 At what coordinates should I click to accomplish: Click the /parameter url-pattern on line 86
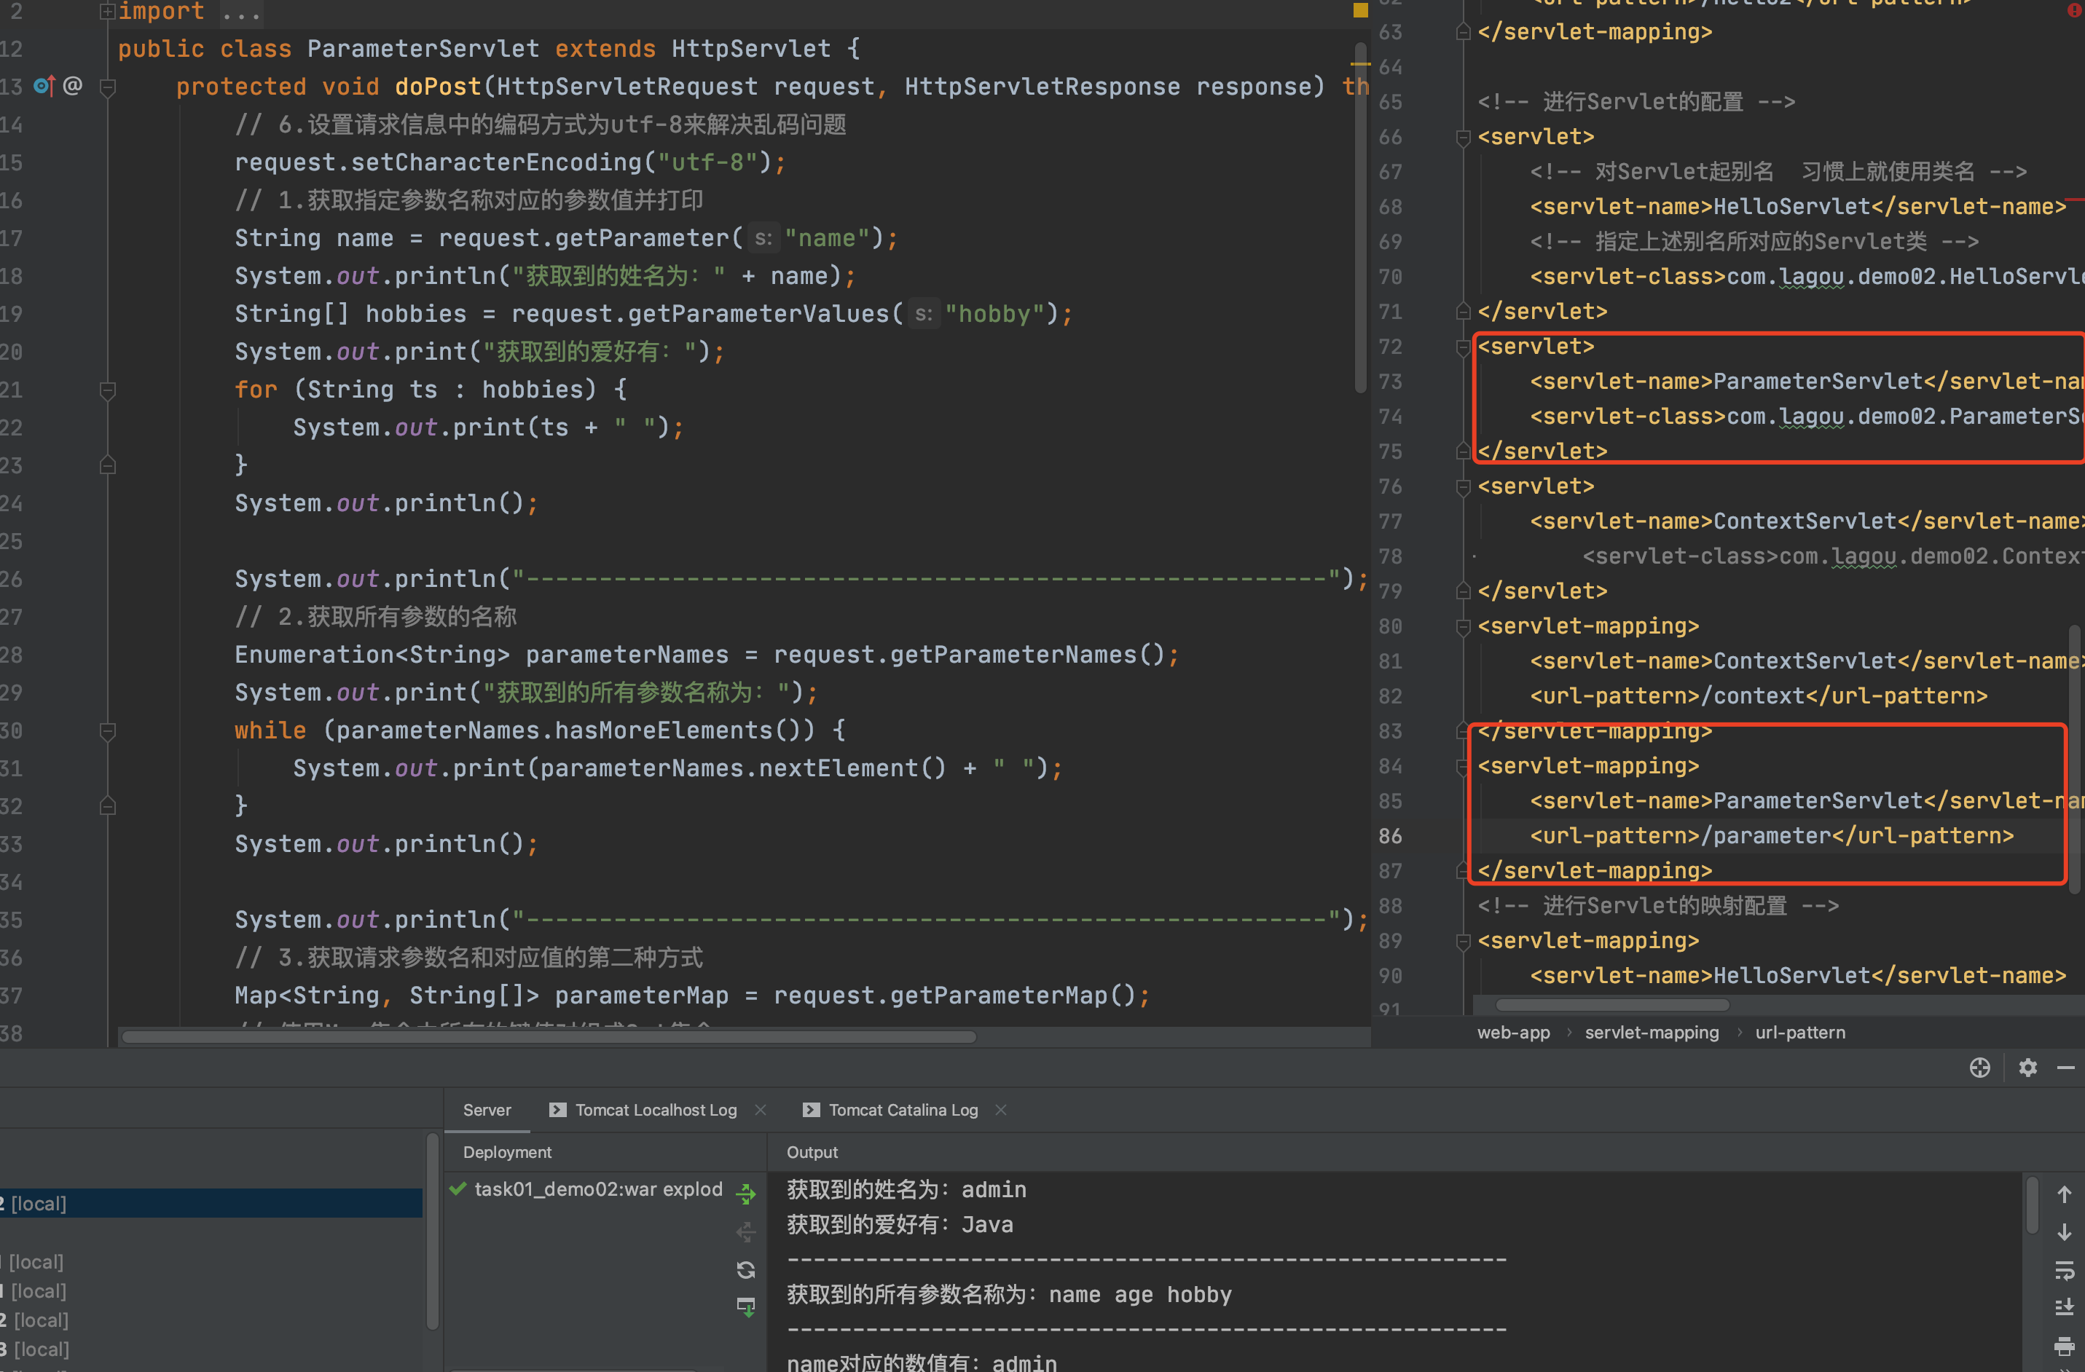click(1765, 835)
